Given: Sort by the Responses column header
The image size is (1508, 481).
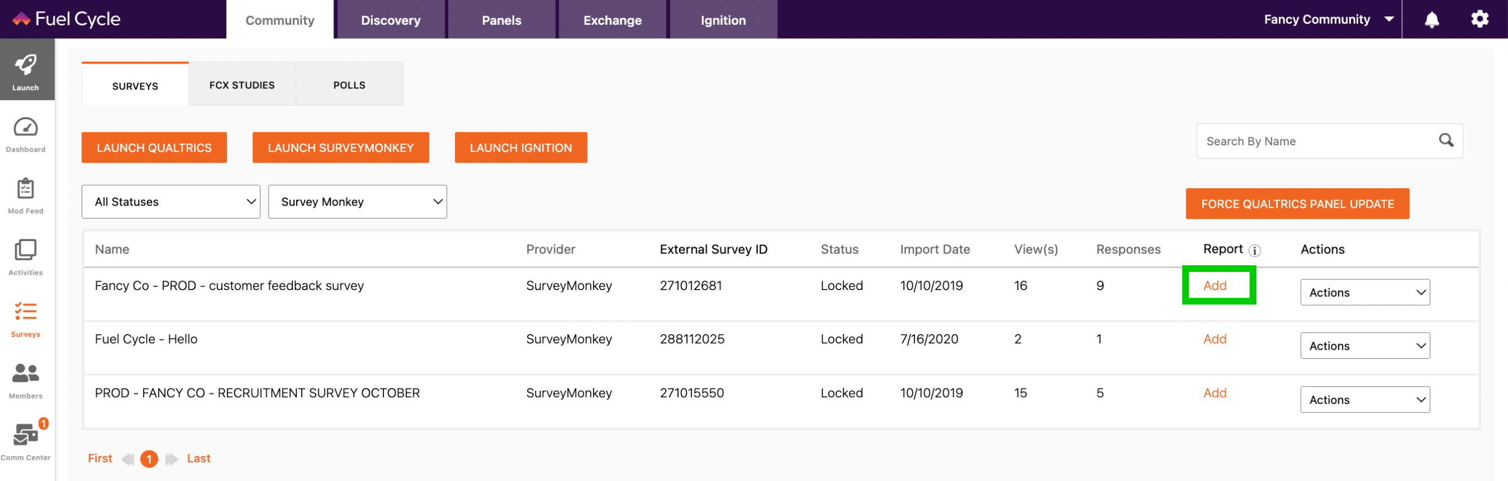Looking at the screenshot, I should pyautogui.click(x=1128, y=249).
